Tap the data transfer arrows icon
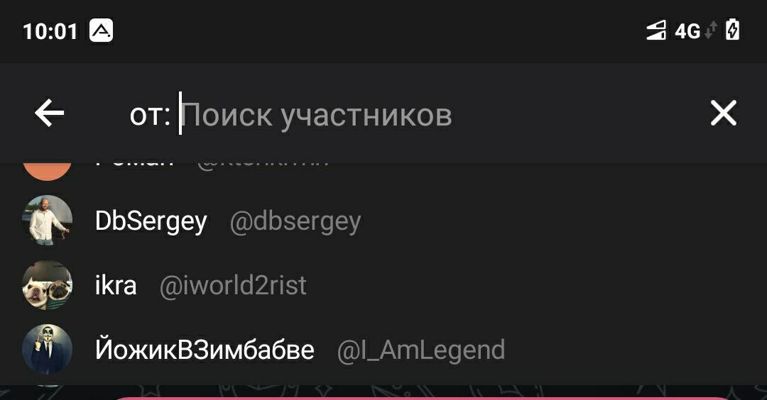The width and height of the screenshot is (767, 400). [711, 30]
